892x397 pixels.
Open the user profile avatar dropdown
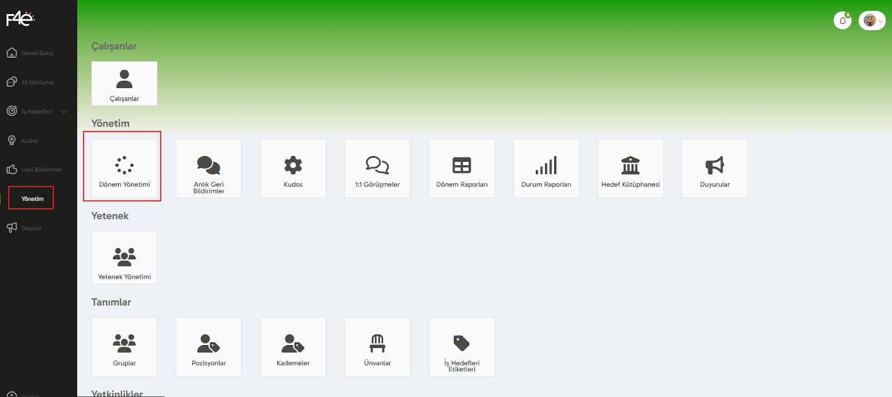click(872, 21)
